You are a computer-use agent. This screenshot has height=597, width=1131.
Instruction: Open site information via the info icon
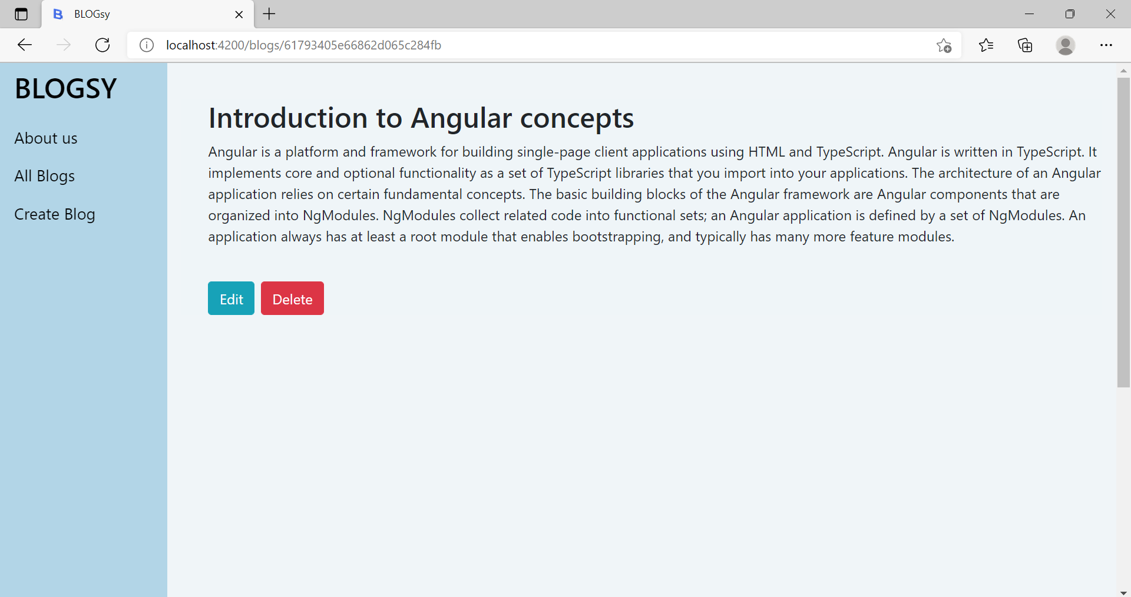tap(146, 45)
